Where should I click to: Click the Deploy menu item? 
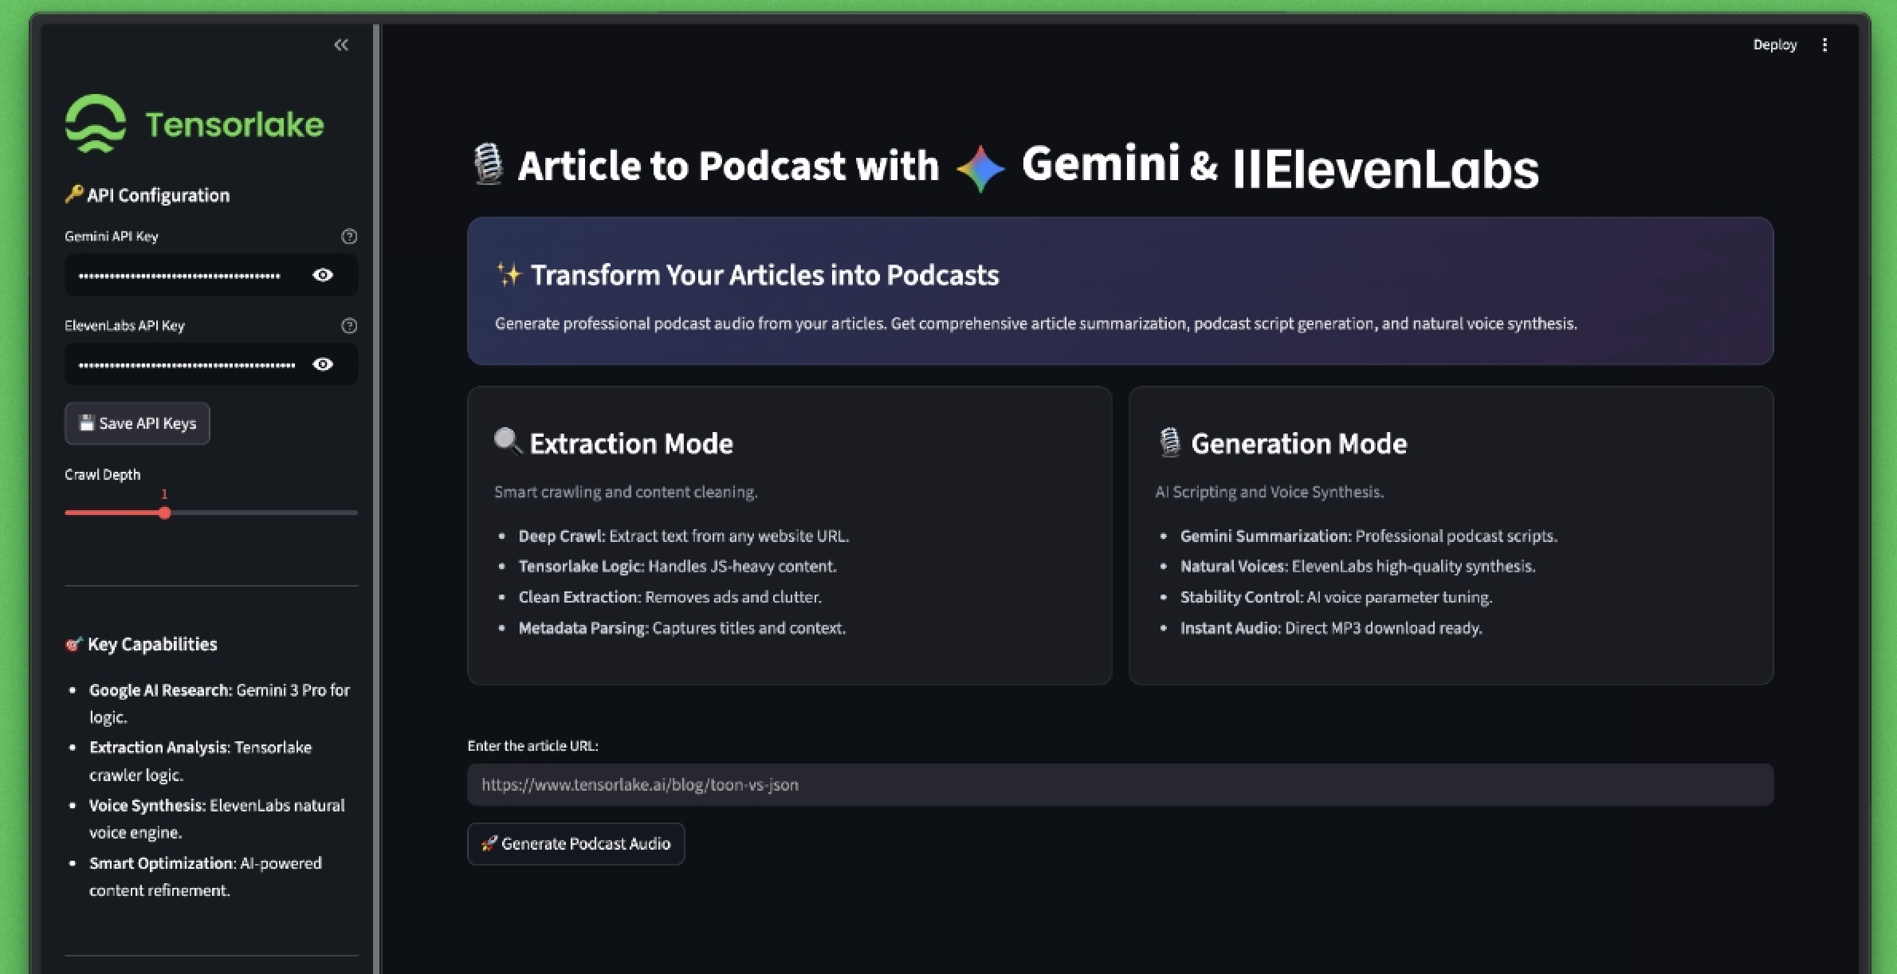coord(1774,45)
